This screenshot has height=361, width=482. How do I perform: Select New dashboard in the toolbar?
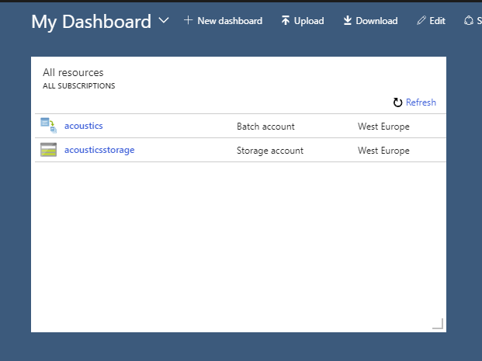pyautogui.click(x=230, y=21)
